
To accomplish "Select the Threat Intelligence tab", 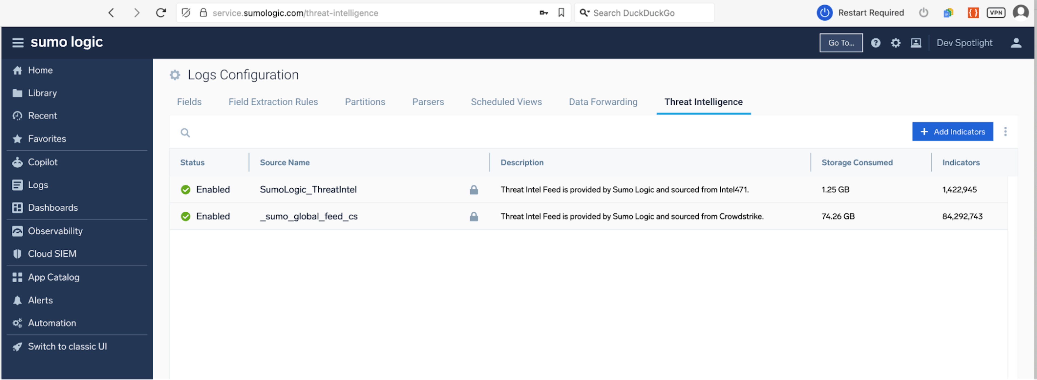I will (703, 102).
